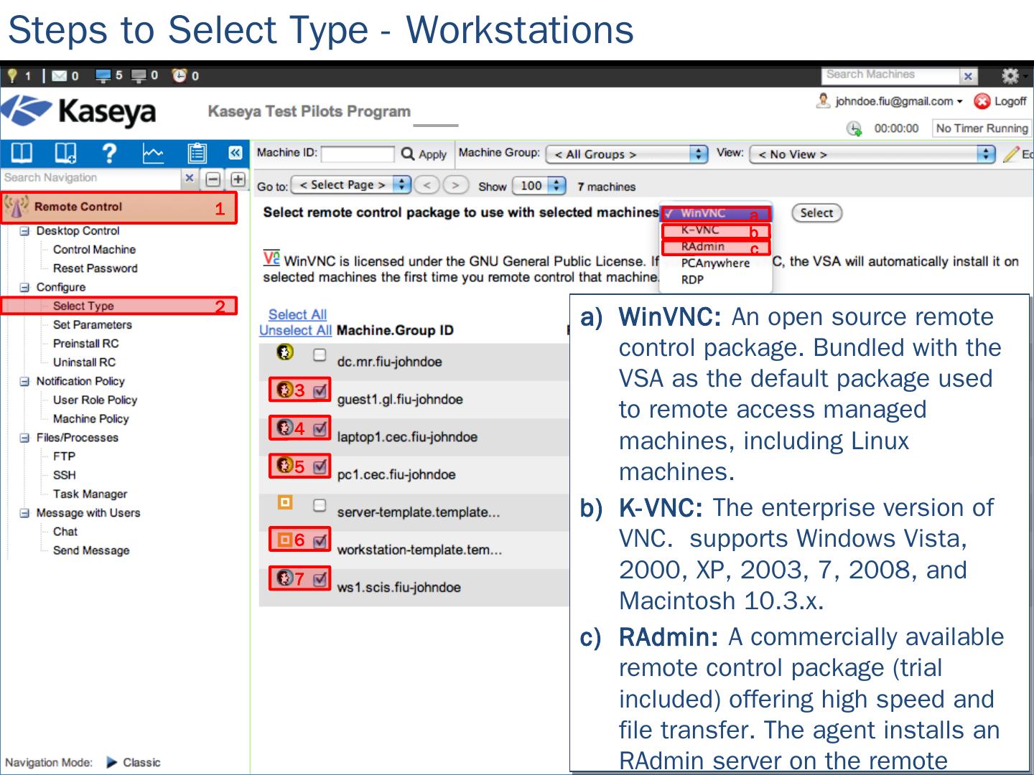Viewport: 1034px width, 775px height.
Task: Open the chart statistics icon in toolbar
Action: coord(153,153)
